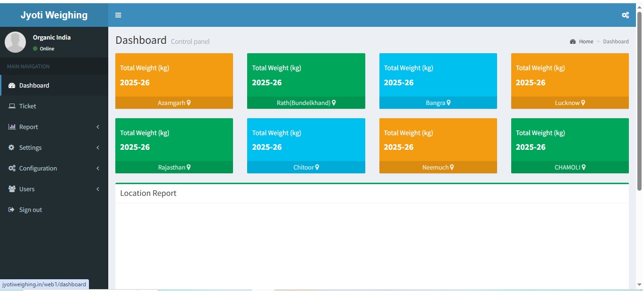The height and width of the screenshot is (291, 643).
Task: Expand the Report submenu chevron
Action: pos(98,127)
